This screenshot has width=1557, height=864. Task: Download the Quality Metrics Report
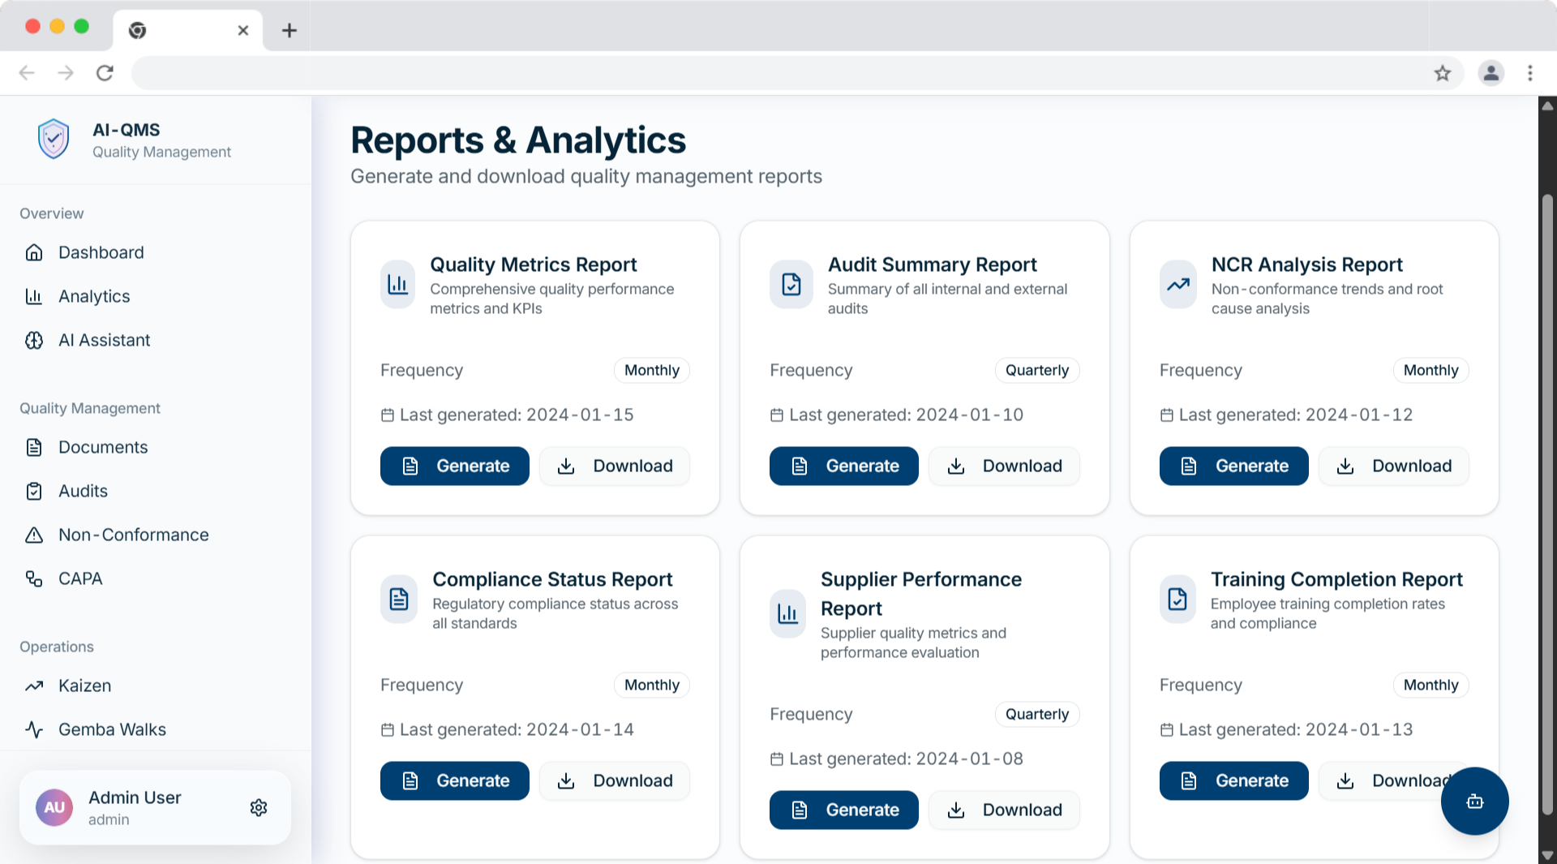coord(615,466)
